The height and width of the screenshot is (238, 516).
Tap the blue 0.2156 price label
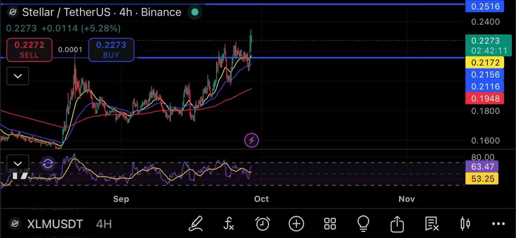point(485,75)
